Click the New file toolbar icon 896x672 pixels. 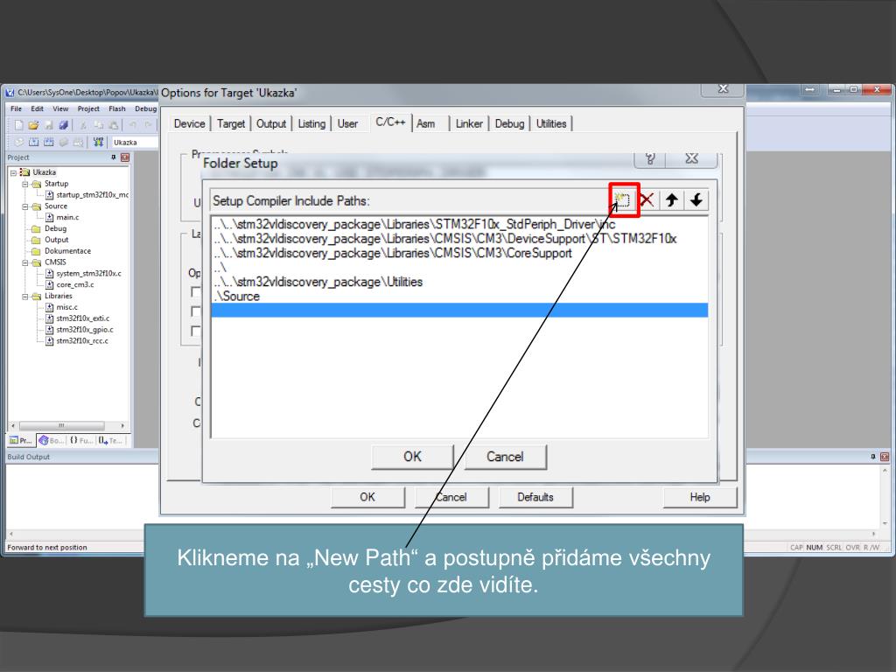click(x=18, y=125)
